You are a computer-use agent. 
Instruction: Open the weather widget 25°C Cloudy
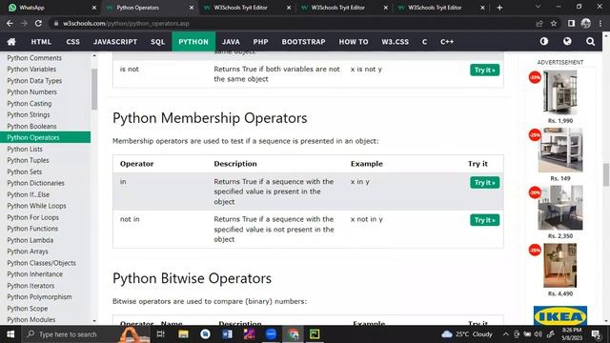(467, 334)
